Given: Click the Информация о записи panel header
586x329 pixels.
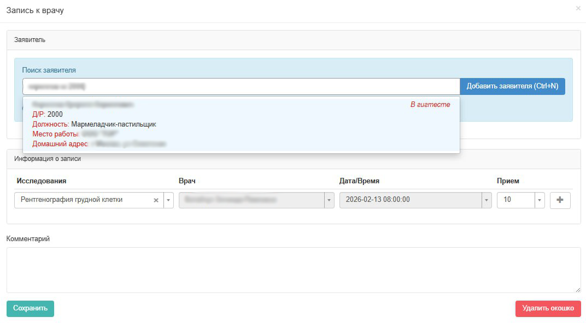Looking at the screenshot, I should tap(293, 159).
